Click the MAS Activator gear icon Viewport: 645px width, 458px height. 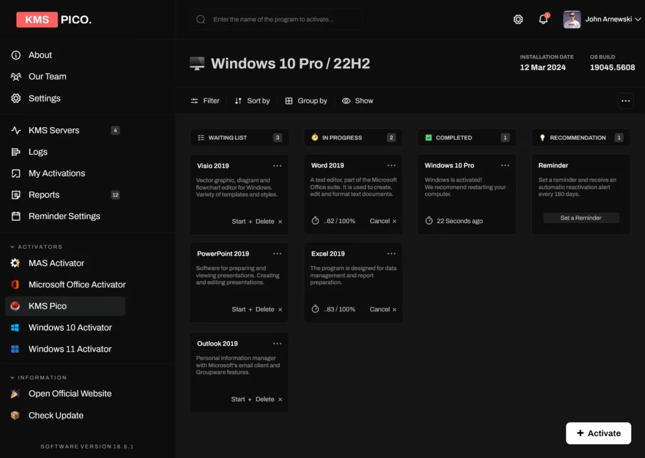pos(16,263)
